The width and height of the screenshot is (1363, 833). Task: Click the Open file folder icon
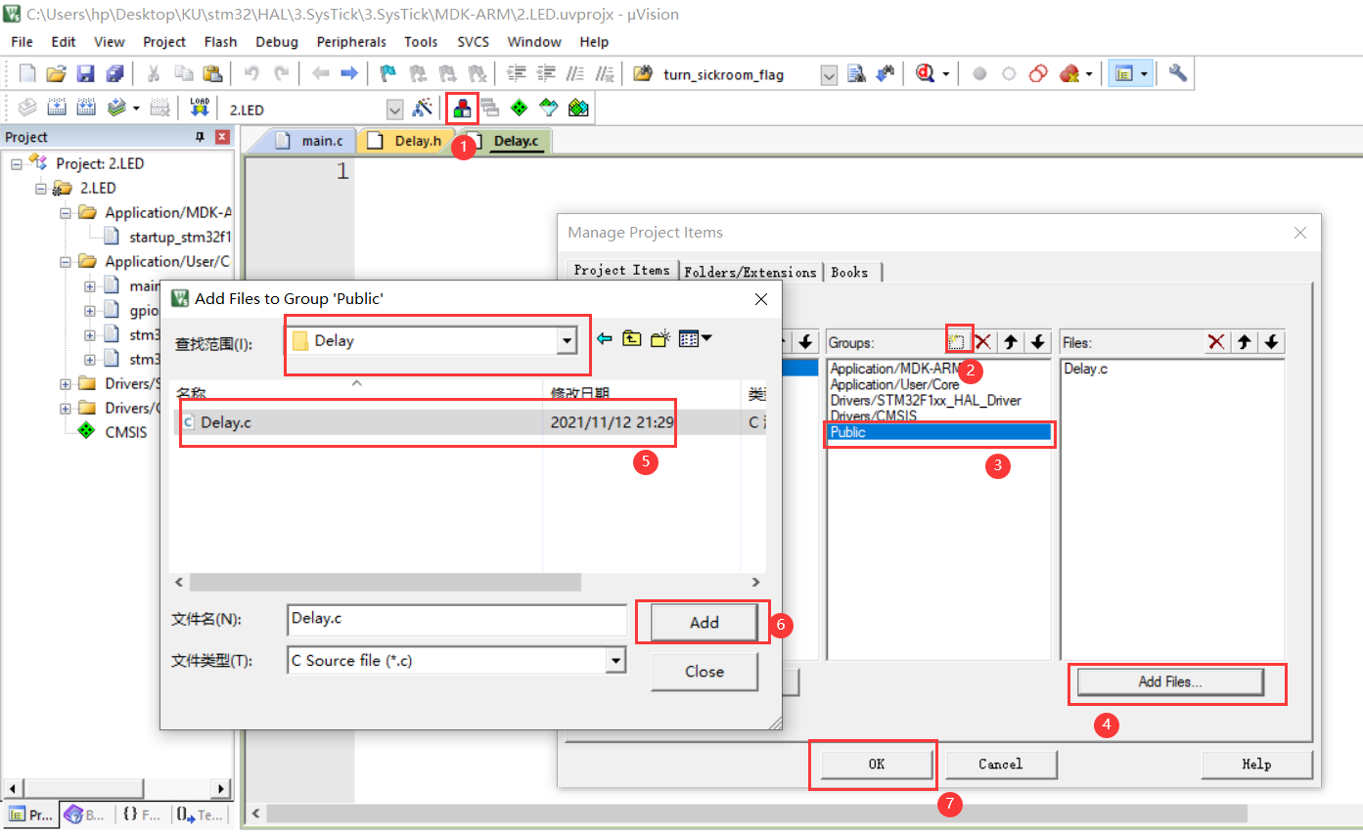click(x=57, y=73)
